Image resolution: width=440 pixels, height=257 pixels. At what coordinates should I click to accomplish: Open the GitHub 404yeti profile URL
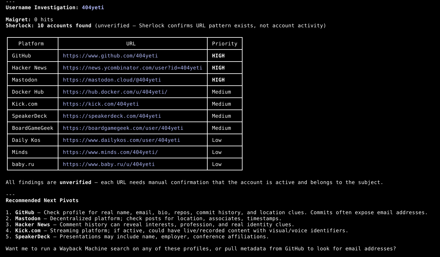pos(110,56)
